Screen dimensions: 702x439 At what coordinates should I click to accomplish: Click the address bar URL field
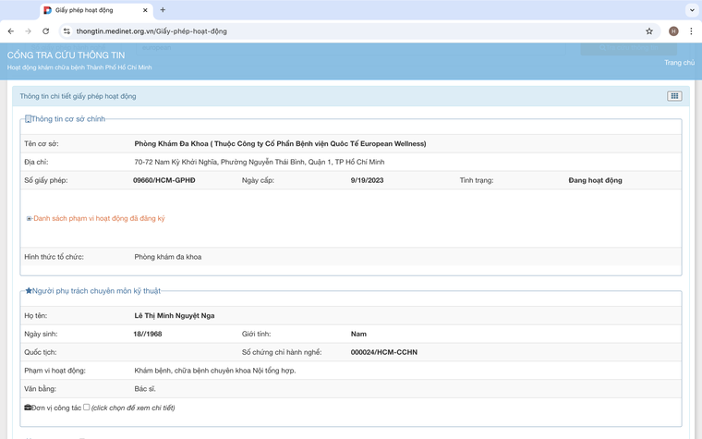(x=351, y=31)
